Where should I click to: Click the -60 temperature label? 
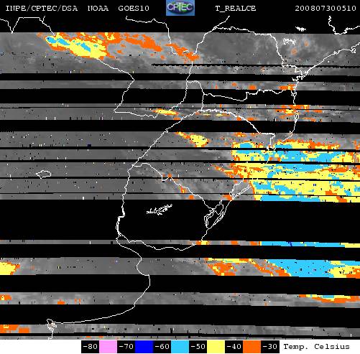162,347
